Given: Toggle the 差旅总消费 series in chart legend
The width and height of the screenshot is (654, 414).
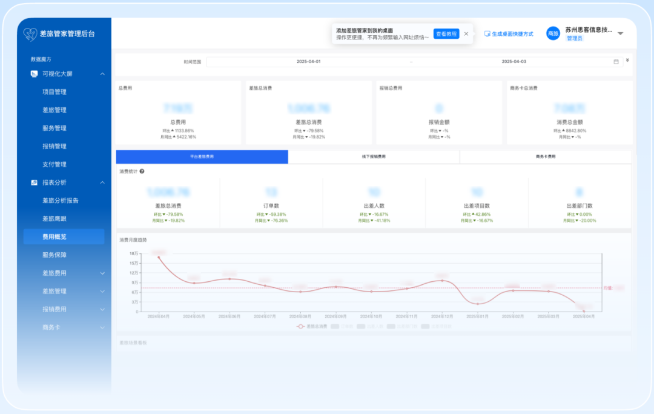Looking at the screenshot, I should coord(312,326).
